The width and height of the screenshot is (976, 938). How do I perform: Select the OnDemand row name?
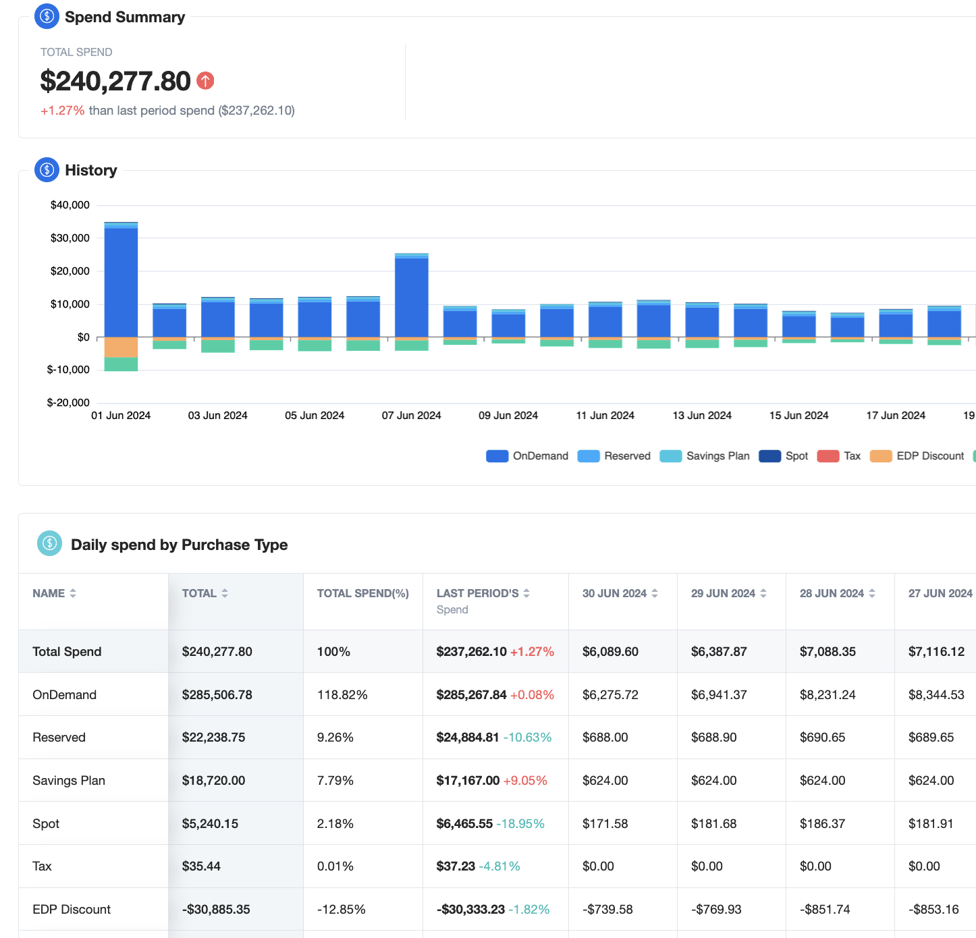(65, 695)
